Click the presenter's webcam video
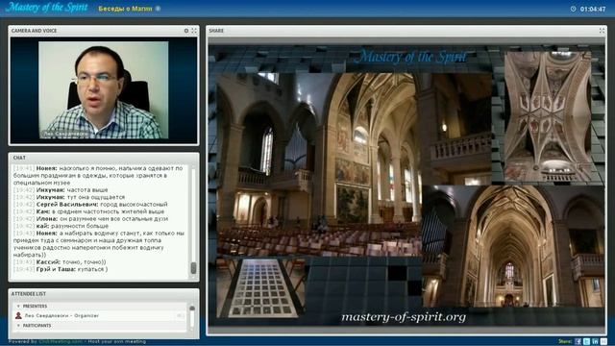The width and height of the screenshot is (615, 346). point(104,90)
